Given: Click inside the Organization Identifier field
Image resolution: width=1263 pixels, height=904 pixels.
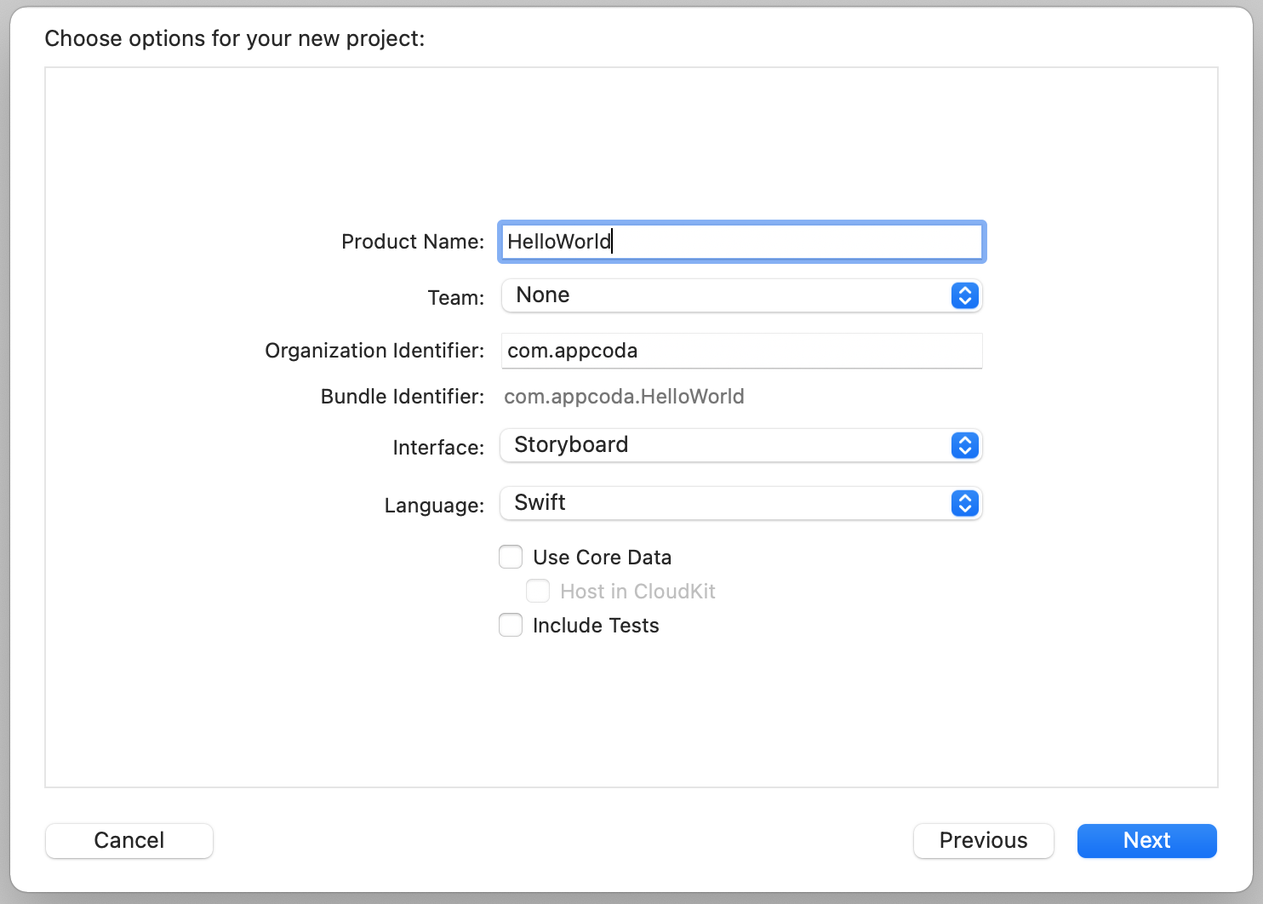Looking at the screenshot, I should pyautogui.click(x=740, y=350).
